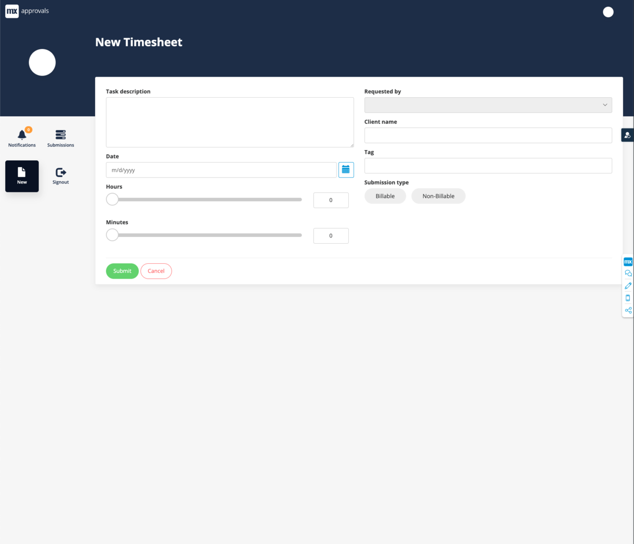Focus the Tag input field
This screenshot has width=634, height=544.
(488, 165)
